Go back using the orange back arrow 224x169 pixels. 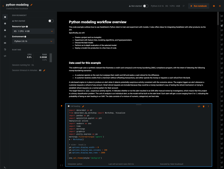pyautogui.click(x=3, y=6)
